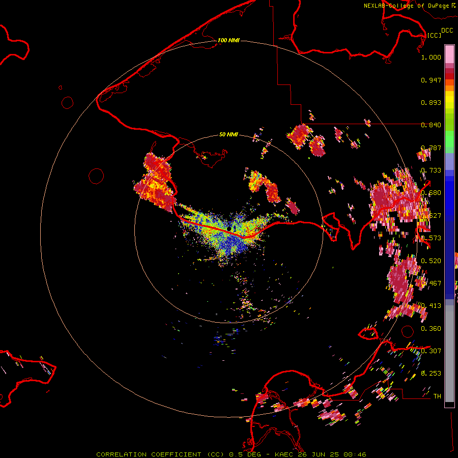Click the DCC label above the color scale
Image resolution: width=458 pixels, height=458 pixels.
pos(447,31)
